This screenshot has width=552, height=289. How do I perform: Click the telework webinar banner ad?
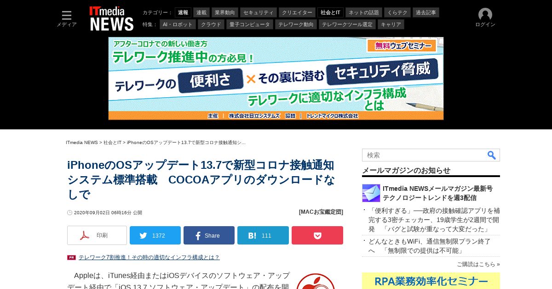pyautogui.click(x=276, y=78)
